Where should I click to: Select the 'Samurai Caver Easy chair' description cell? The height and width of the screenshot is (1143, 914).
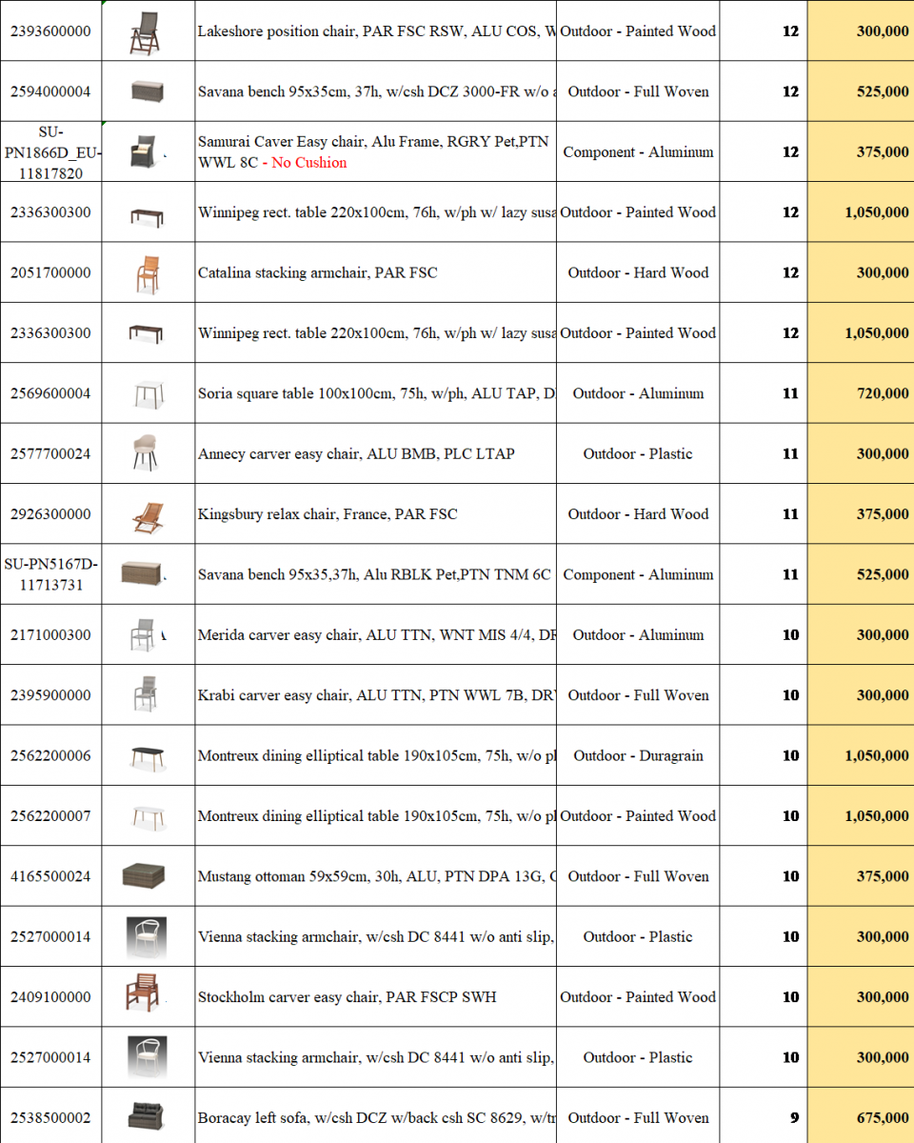point(376,151)
